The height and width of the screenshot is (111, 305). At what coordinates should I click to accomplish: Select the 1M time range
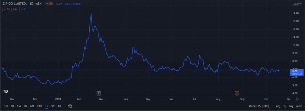(x=19, y=106)
